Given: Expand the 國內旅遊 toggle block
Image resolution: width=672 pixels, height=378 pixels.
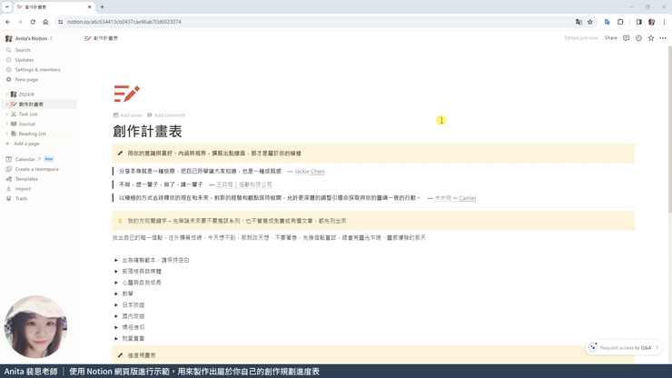Looking at the screenshot, I should (x=116, y=316).
